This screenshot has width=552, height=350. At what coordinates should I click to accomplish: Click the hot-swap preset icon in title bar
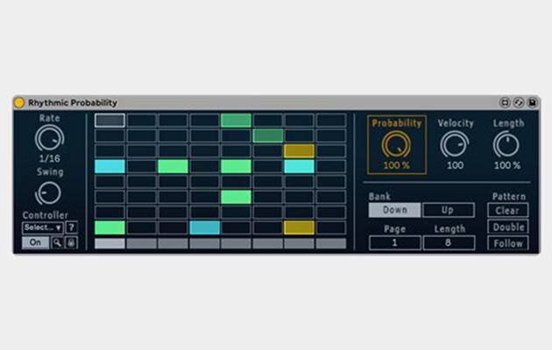point(518,102)
